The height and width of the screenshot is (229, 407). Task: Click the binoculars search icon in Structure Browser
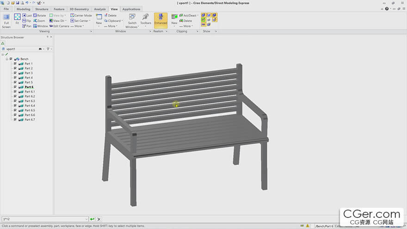click(x=40, y=49)
